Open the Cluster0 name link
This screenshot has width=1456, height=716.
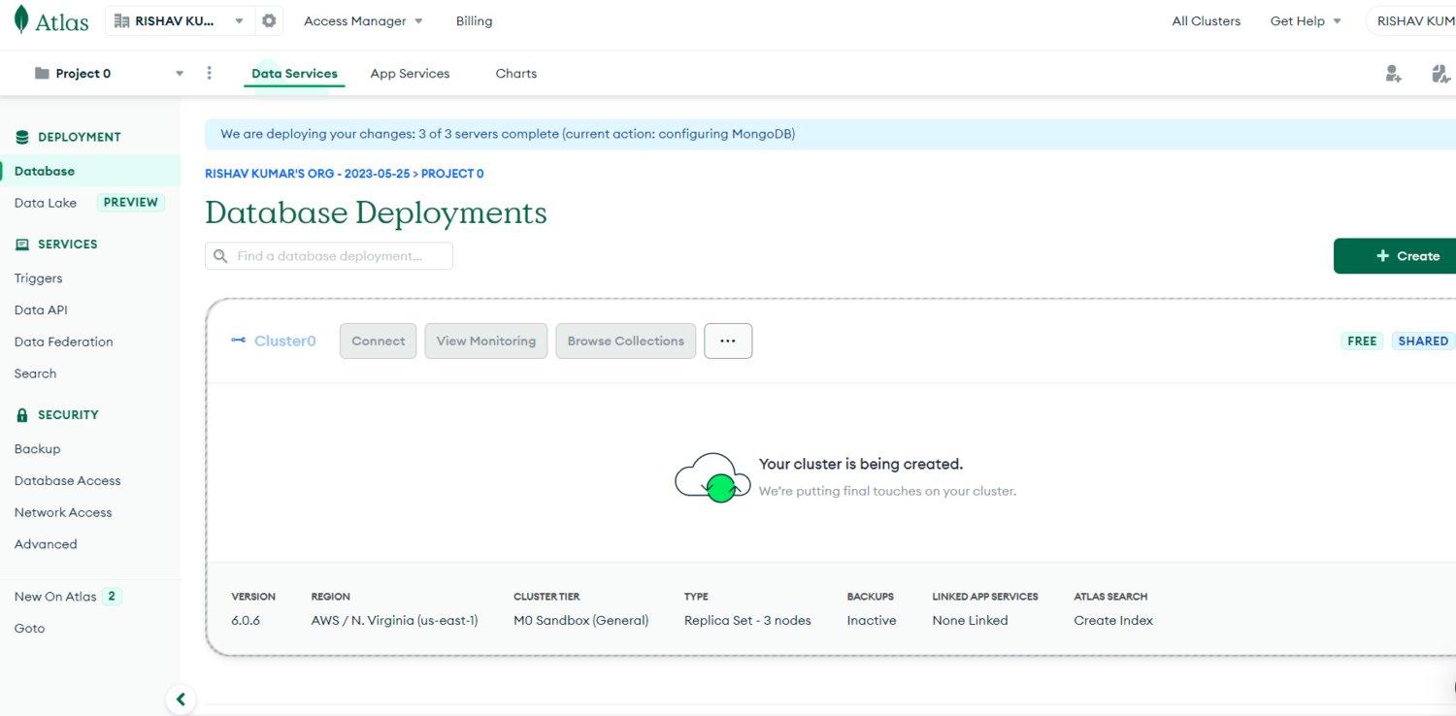(x=285, y=341)
